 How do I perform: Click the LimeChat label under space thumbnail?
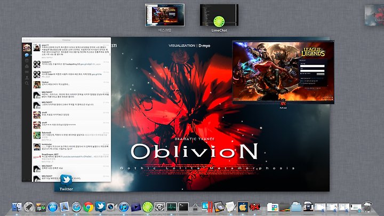219,30
